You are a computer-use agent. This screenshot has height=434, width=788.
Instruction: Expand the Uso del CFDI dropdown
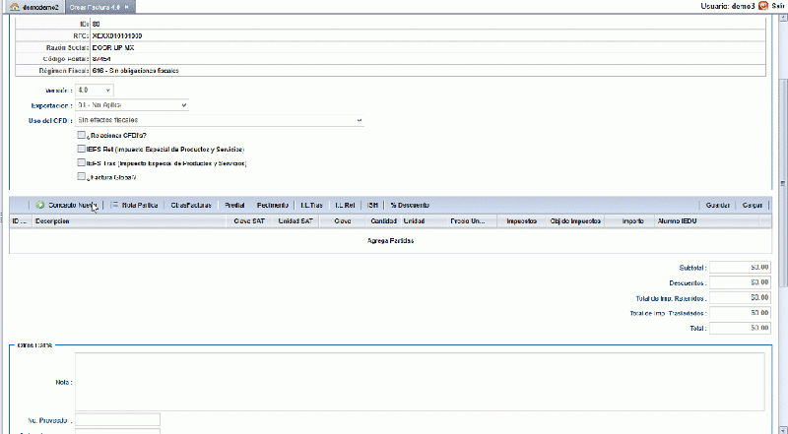[219, 120]
